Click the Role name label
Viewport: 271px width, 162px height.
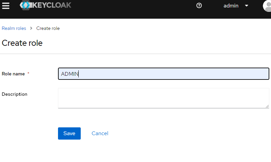[x=13, y=74]
